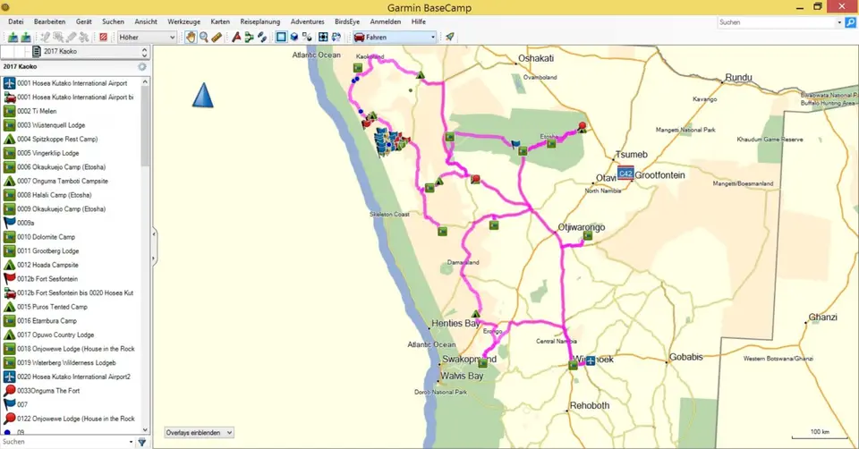Screen dimensions: 859x449
Task: Open the Gerät menu
Action: 84,21
